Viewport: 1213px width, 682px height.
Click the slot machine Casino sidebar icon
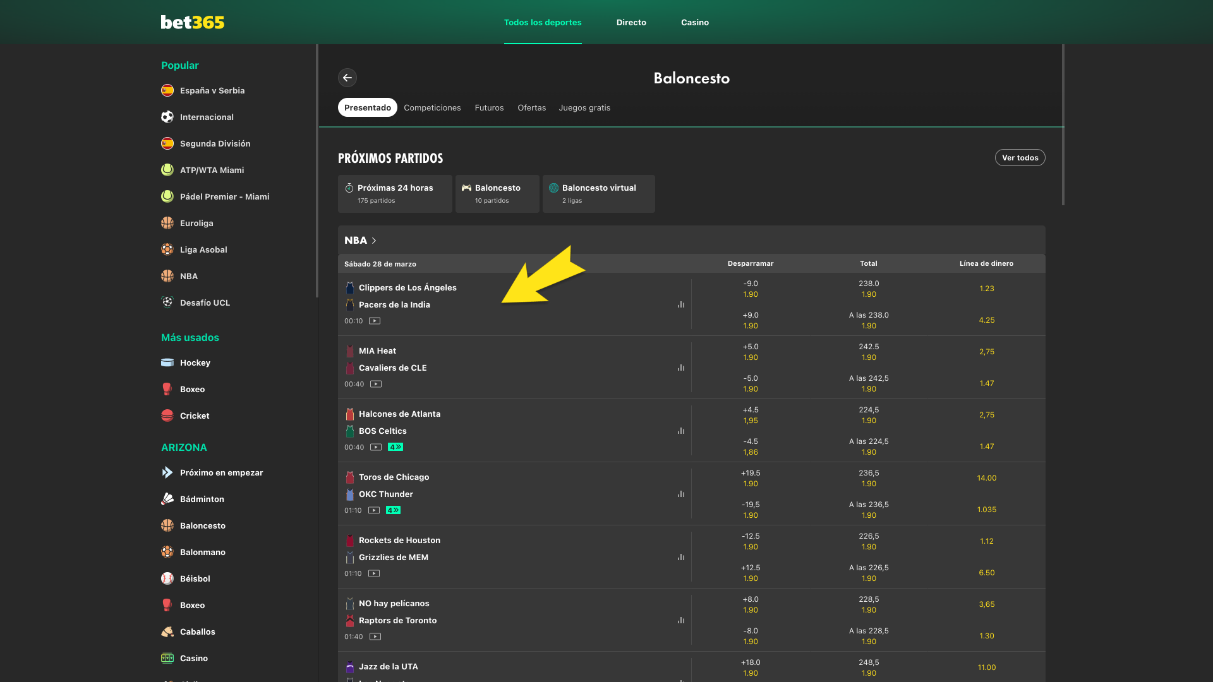pyautogui.click(x=167, y=658)
